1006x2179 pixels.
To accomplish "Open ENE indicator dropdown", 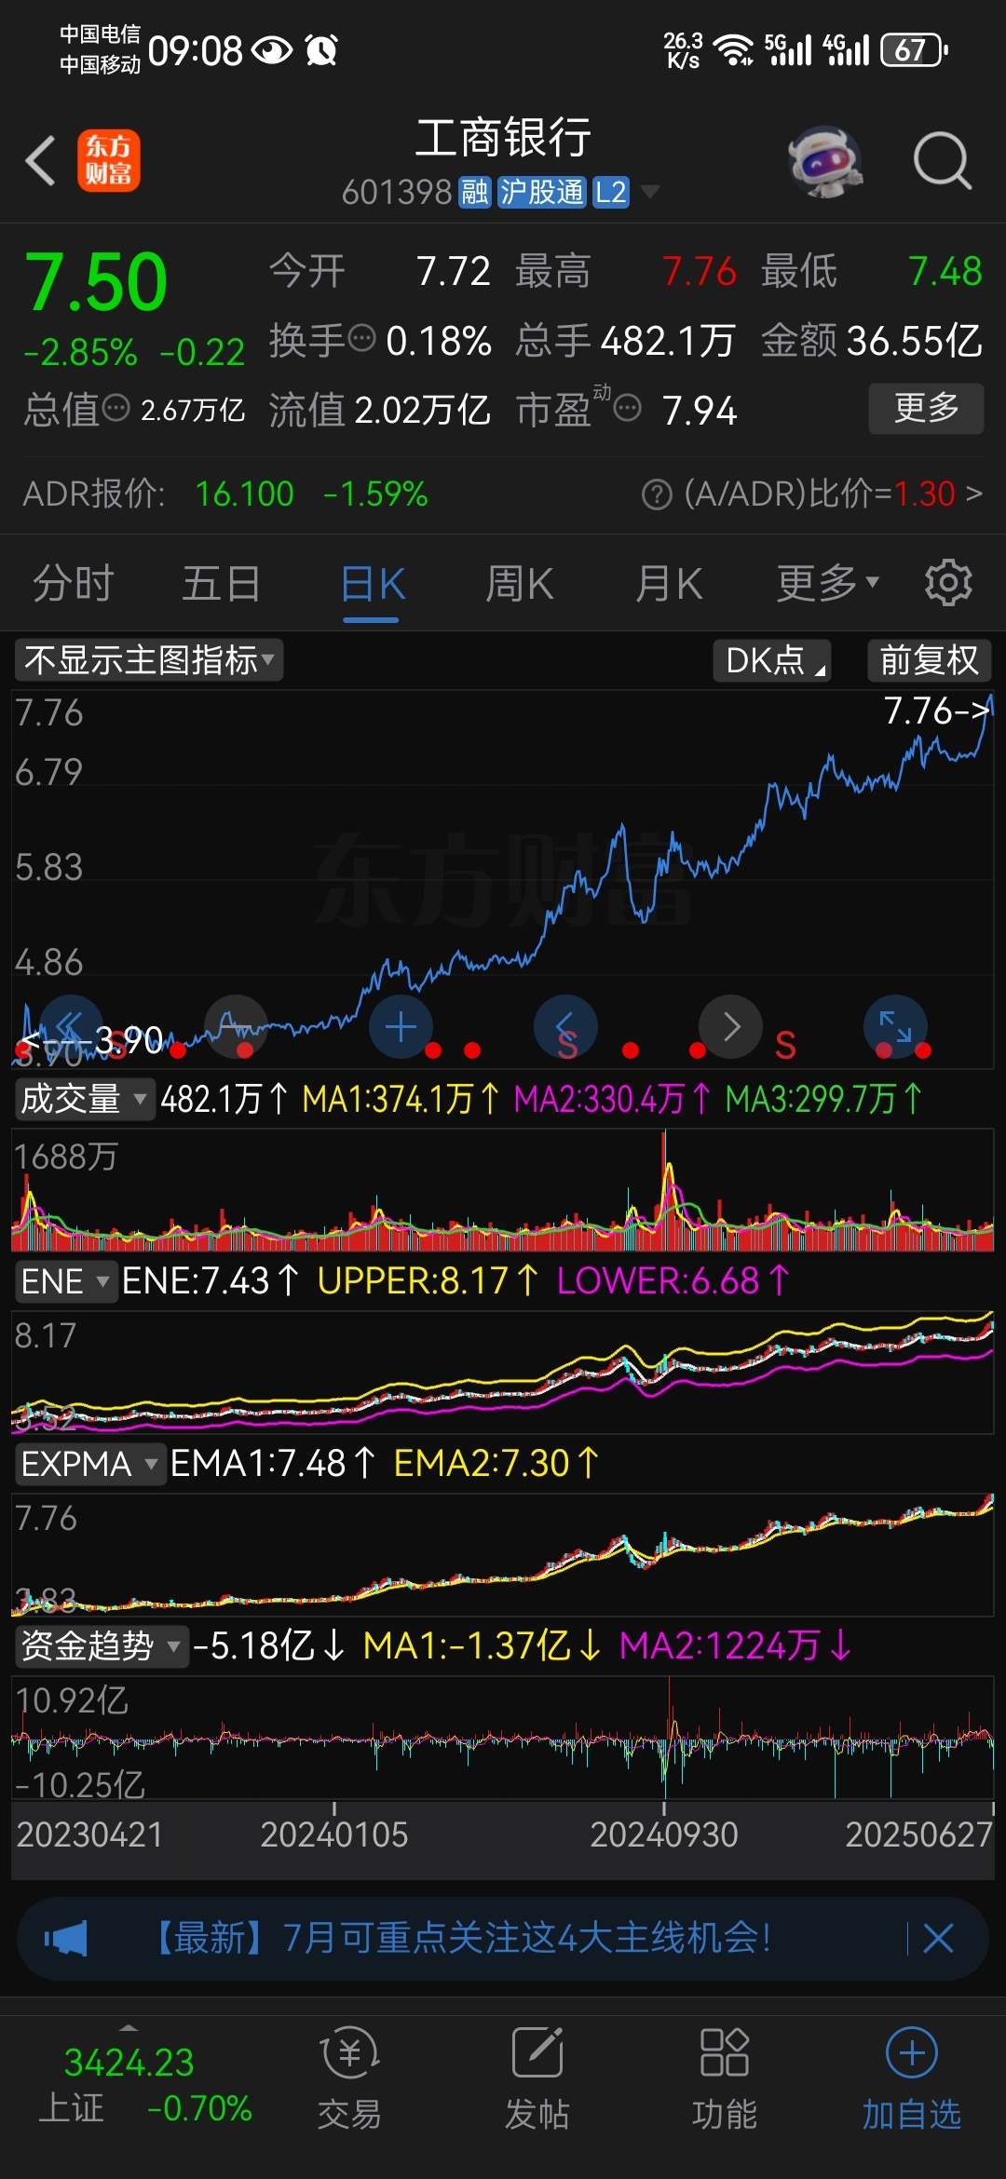I will click(x=65, y=1281).
